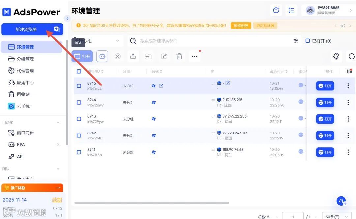Open the search filter settings icon

(296, 41)
